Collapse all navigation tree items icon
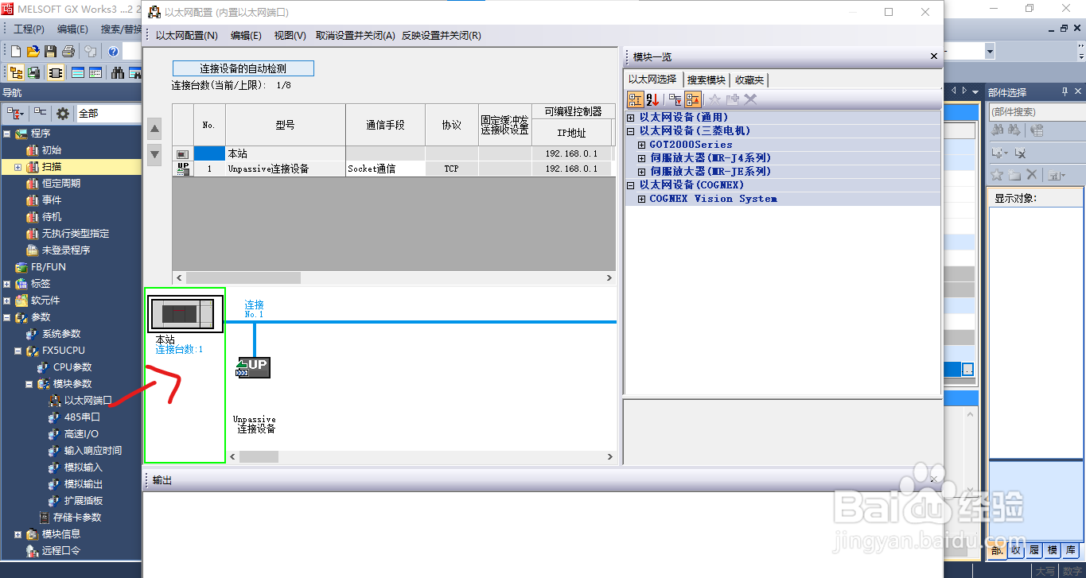Screen dimensions: 1086x578 tap(40, 113)
